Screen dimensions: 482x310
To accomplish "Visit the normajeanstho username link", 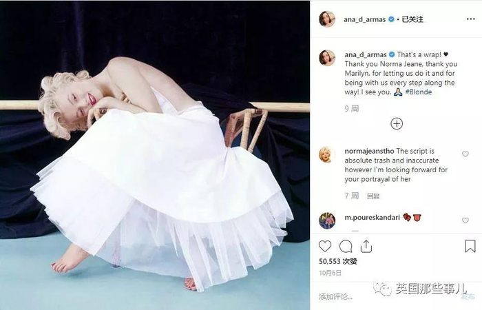I will pyautogui.click(x=369, y=151).
